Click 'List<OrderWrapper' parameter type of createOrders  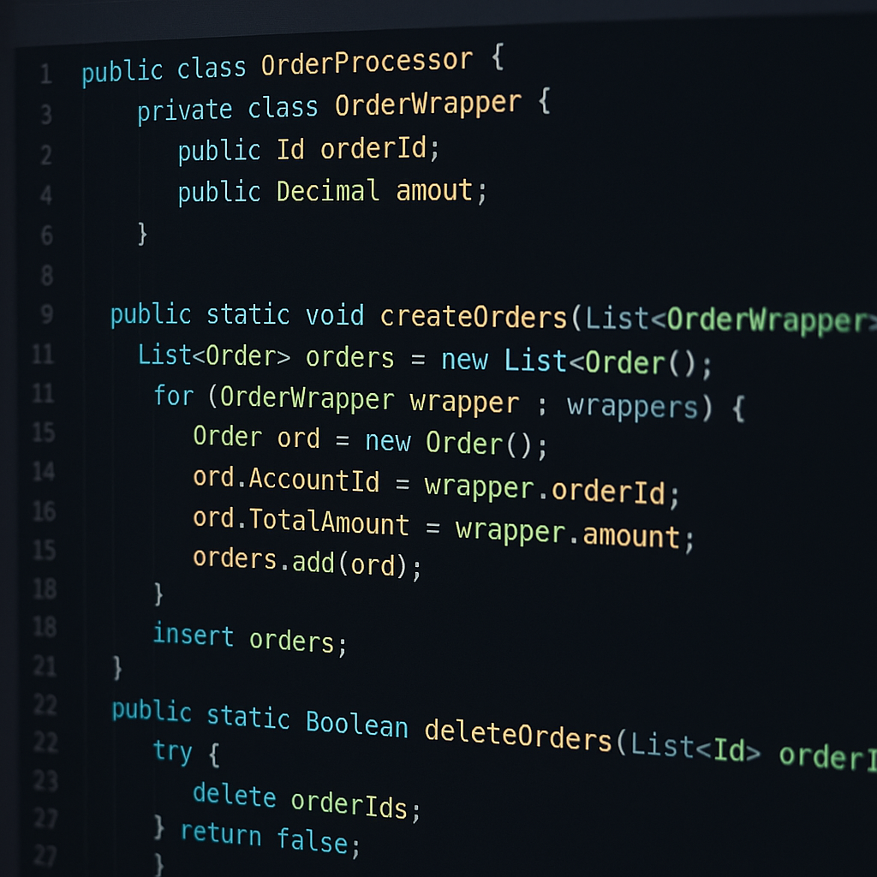point(726,320)
